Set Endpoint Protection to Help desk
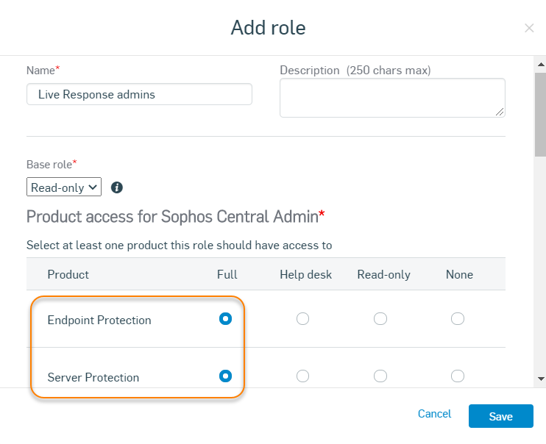Screen dimensions: 546x444 [x=302, y=318]
